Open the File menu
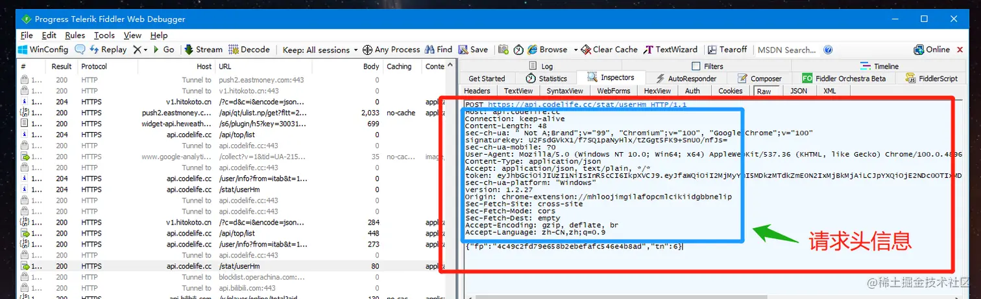The height and width of the screenshot is (299, 981). 27,36
